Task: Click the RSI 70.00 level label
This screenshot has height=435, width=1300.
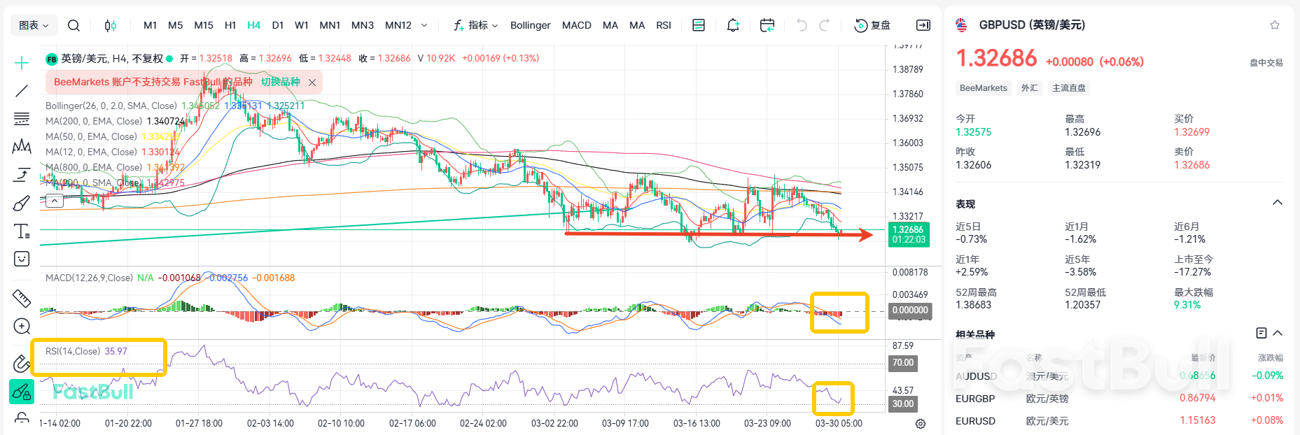Action: (x=903, y=363)
